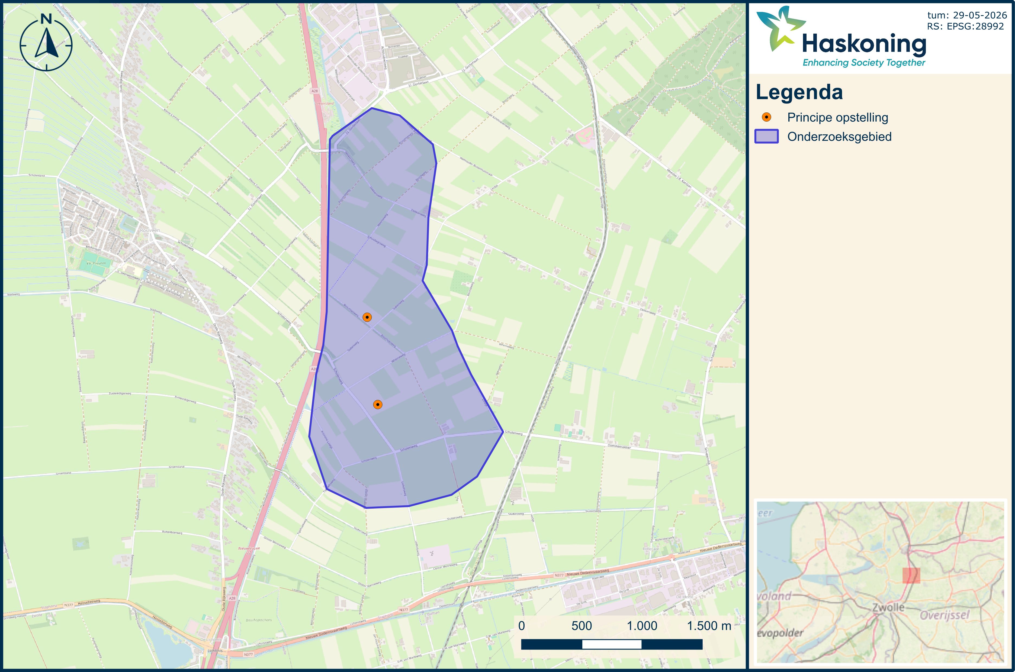Click the white middle segment of scale bar
The width and height of the screenshot is (1015, 672).
click(x=612, y=644)
